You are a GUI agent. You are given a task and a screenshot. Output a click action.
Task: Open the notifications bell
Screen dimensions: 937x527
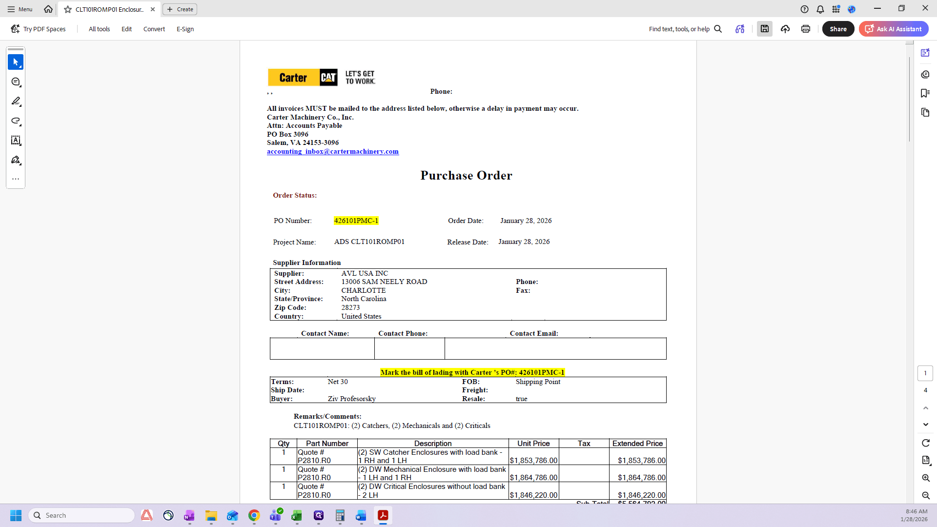coord(820,9)
